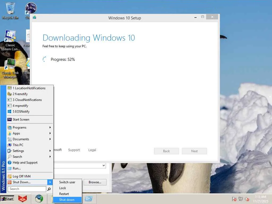
Task: Expand the Search submenu arrow
Action: pos(50,157)
